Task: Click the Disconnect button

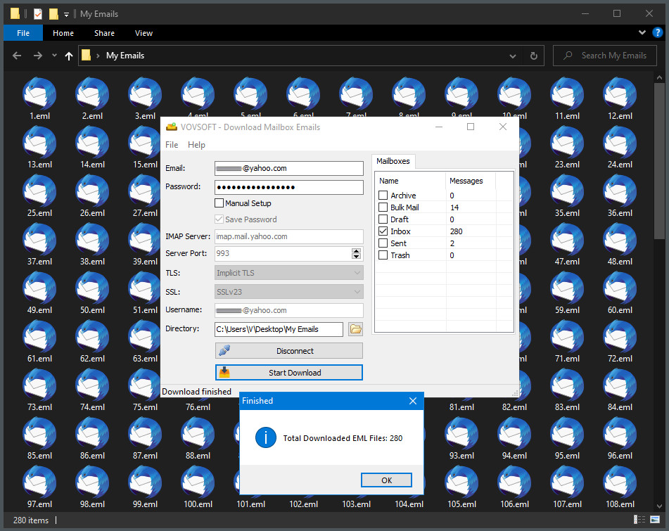Action: click(289, 351)
